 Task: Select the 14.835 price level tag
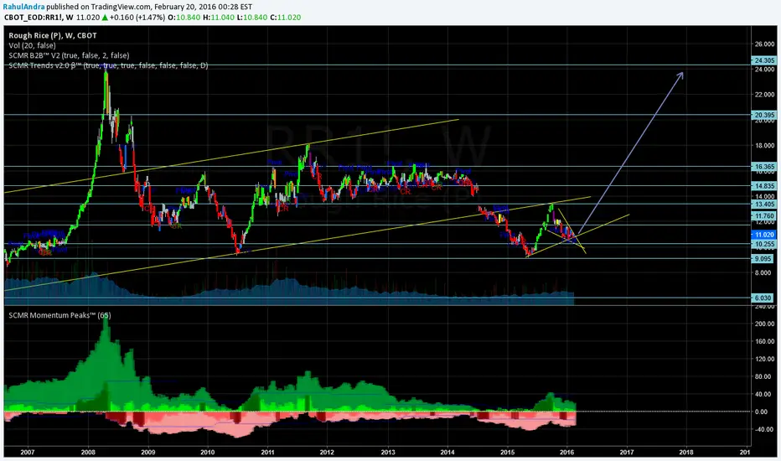(764, 186)
